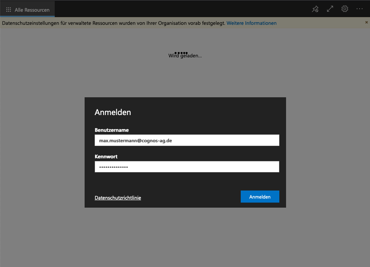Open the more options ellipsis menu

[360, 9]
